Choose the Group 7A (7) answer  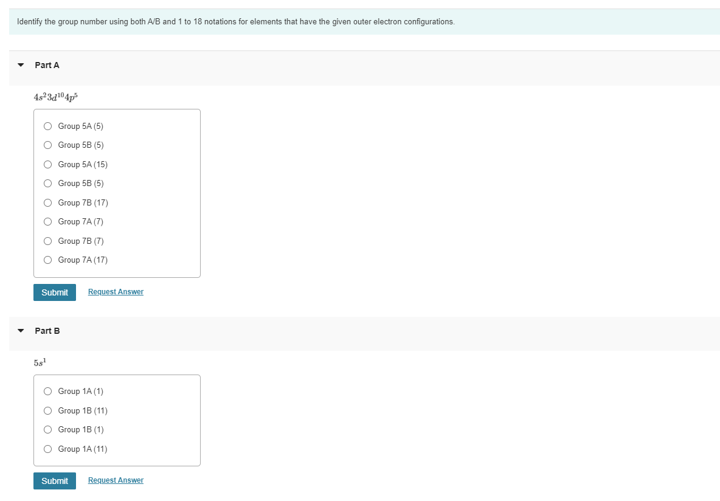click(47, 221)
